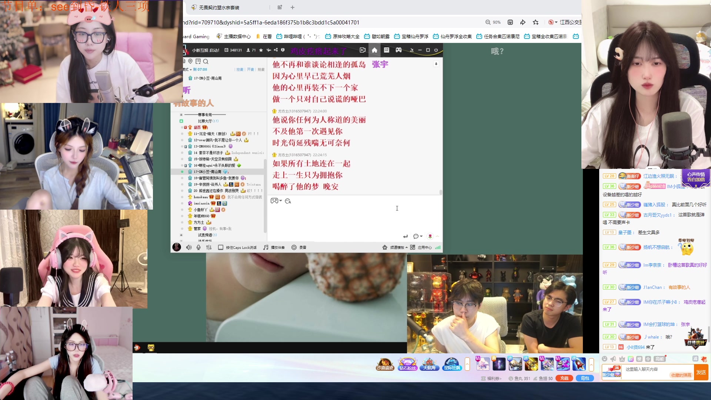This screenshot has height=400, width=711.
Task: Toggle 按住Caps Lock说话 checkbox
Action: (221, 247)
